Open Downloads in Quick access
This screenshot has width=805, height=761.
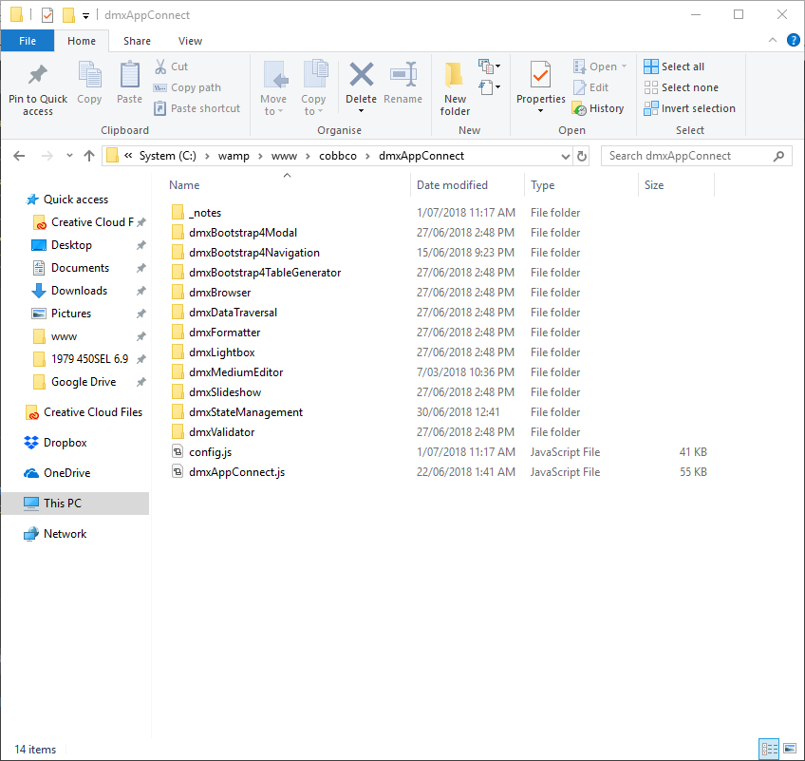point(79,291)
